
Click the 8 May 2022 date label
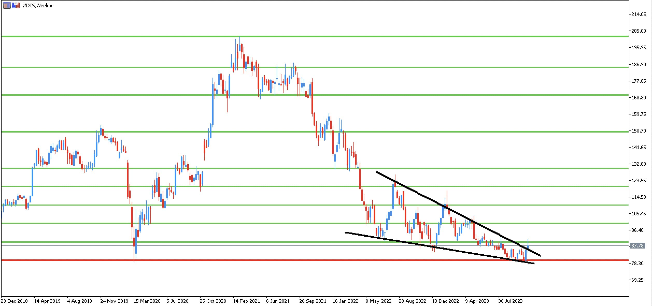(379, 301)
